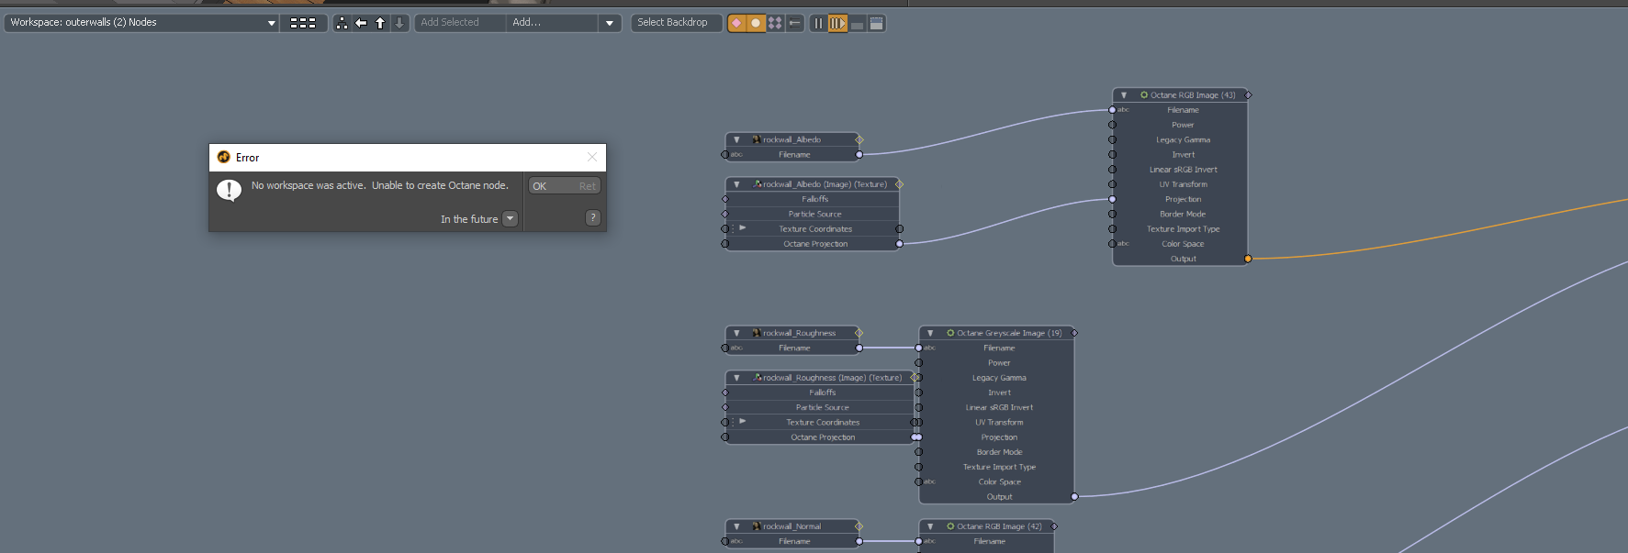1628x553 pixels.
Task: Expand Texture Coordinates in rockwall_Roughness texture node
Action: click(x=742, y=422)
